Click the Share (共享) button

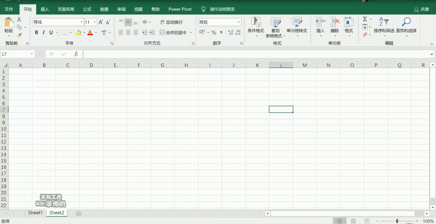(x=422, y=9)
